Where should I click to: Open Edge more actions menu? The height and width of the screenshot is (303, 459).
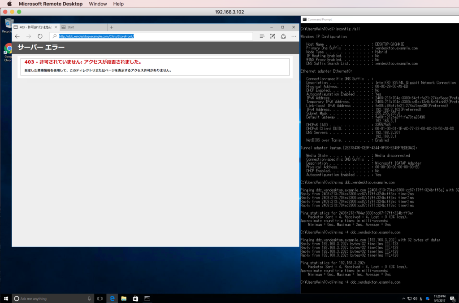294,36
